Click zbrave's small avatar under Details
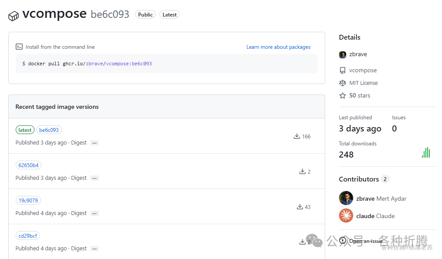The width and height of the screenshot is (442, 259). tap(342, 54)
